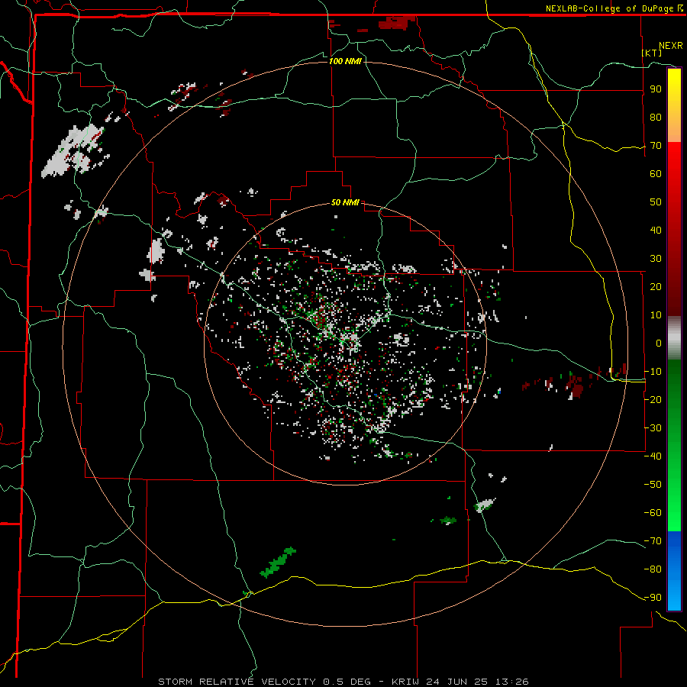
Task: Click the elongated green echo south of radar
Action: (278, 563)
